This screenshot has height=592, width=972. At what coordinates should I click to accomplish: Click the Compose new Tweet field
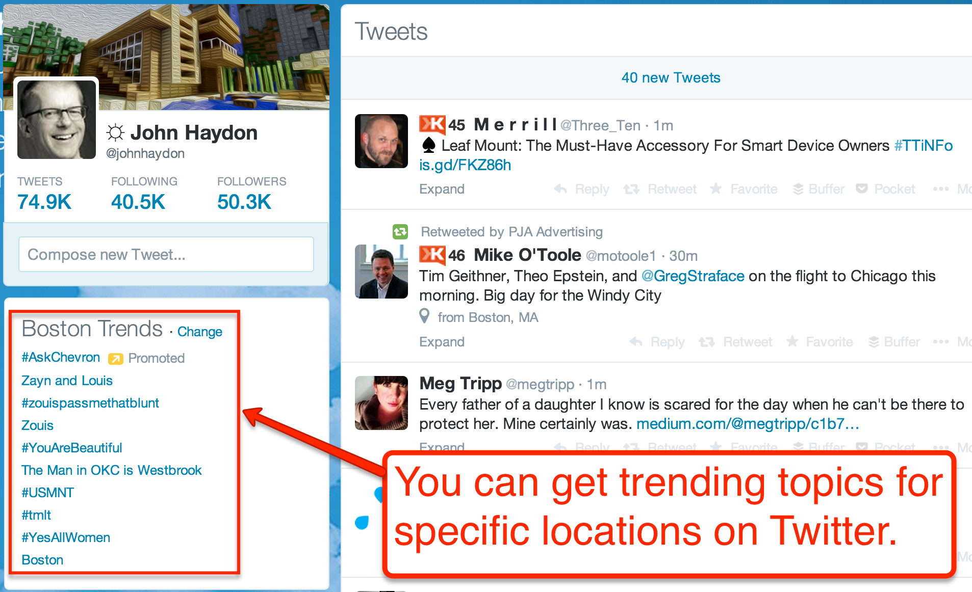click(166, 254)
